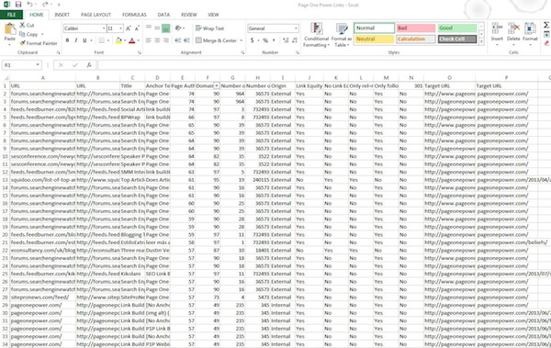Click the Align Right icon

point(166,40)
